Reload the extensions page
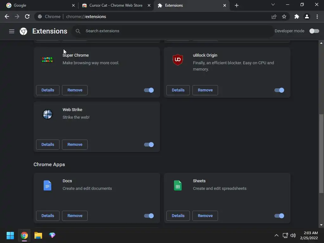Viewport: 324px width, 243px height. coord(27,16)
